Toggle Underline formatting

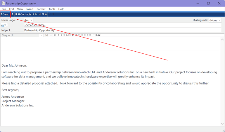tap(64, 35)
